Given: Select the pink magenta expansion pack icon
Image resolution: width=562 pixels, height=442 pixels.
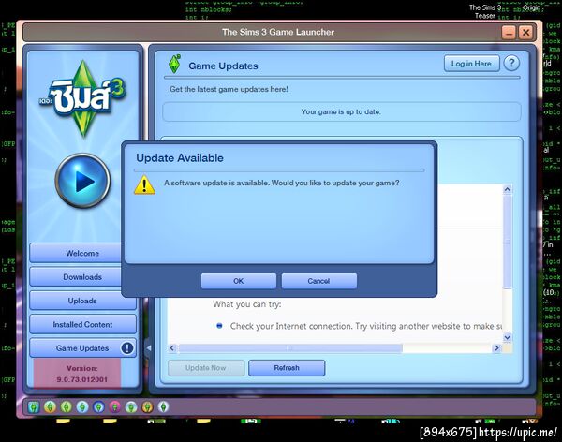Looking at the screenshot, I should tap(114, 406).
